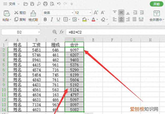
Task: Click the distributed alignment icon
Action: [x=141, y=19]
